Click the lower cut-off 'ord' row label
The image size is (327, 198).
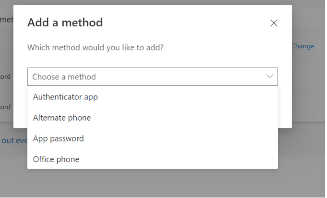tap(5, 107)
